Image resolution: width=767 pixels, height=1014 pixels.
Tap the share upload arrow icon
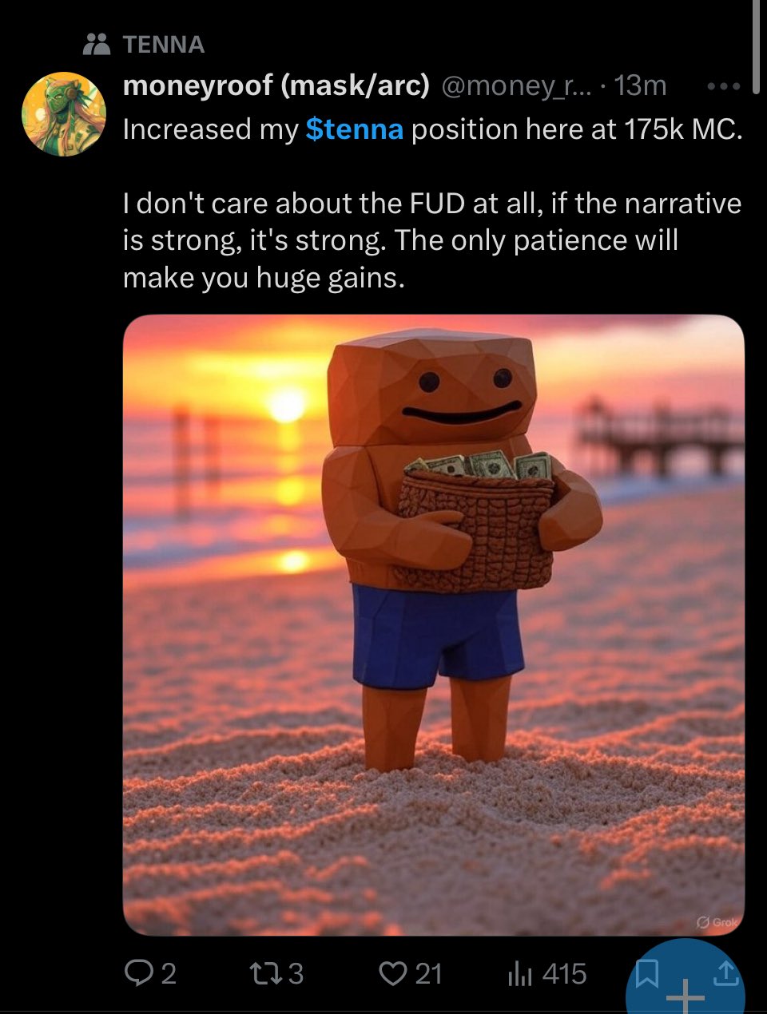tap(725, 972)
